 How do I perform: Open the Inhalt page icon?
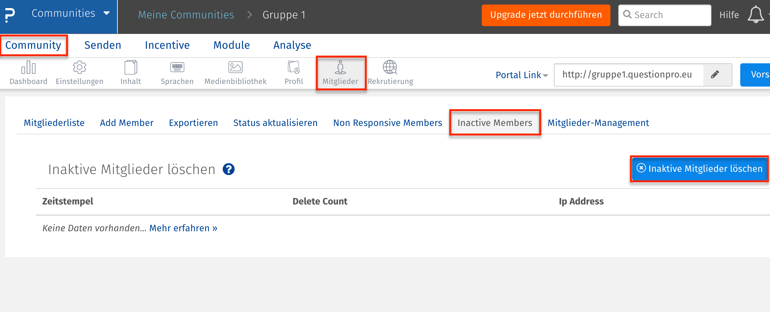131,68
